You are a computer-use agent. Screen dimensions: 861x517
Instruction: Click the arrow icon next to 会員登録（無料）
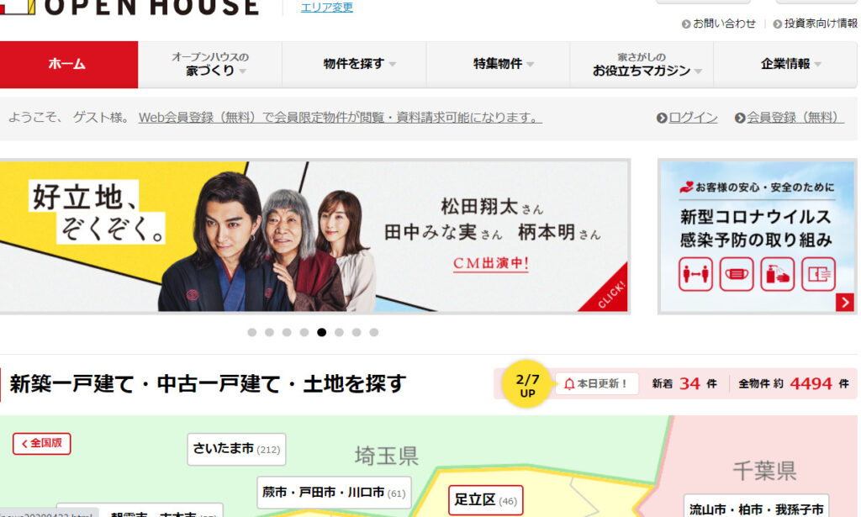click(x=740, y=119)
